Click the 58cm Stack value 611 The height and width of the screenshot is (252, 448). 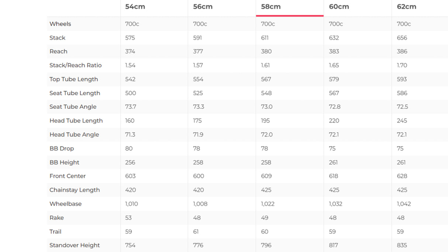pyautogui.click(x=265, y=38)
